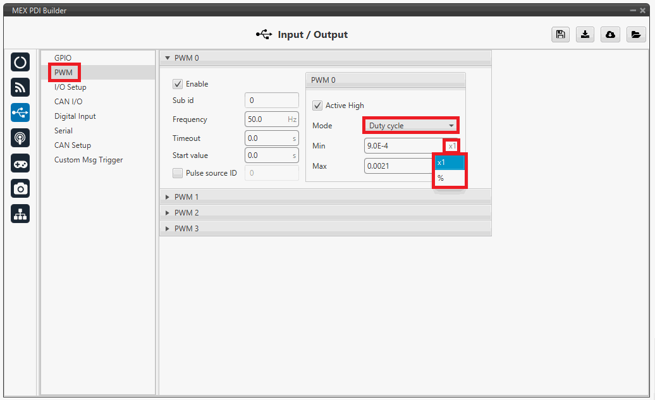Open the gamepad controller sidebar icon
655x400 pixels.
coord(20,163)
